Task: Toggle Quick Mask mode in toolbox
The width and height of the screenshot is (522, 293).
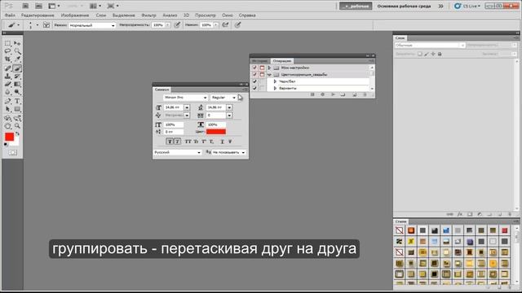Action: (x=13, y=152)
